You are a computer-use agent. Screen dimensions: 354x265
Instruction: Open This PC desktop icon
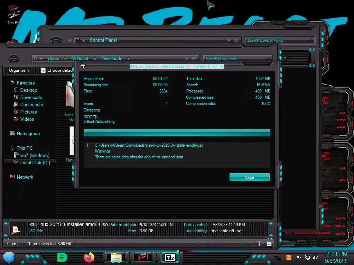pos(13,14)
